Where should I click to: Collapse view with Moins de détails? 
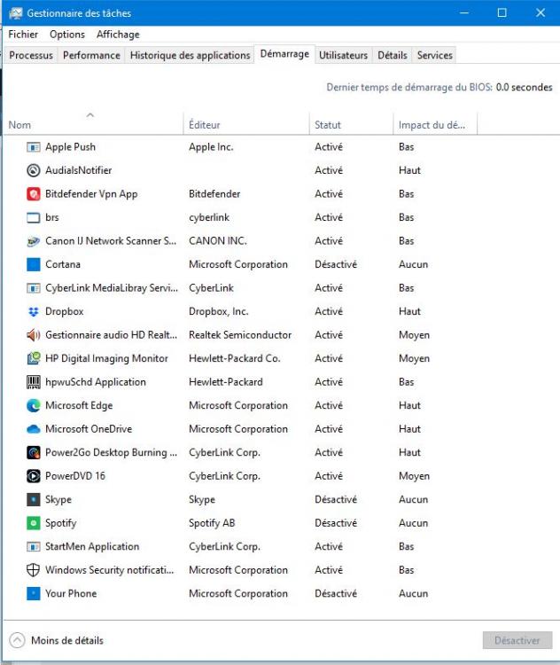click(57, 640)
